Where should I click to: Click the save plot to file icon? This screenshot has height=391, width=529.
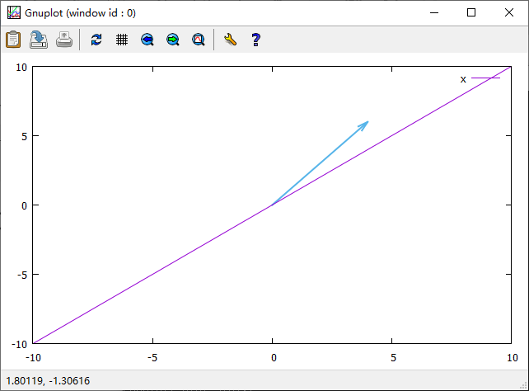pyautogui.click(x=39, y=40)
